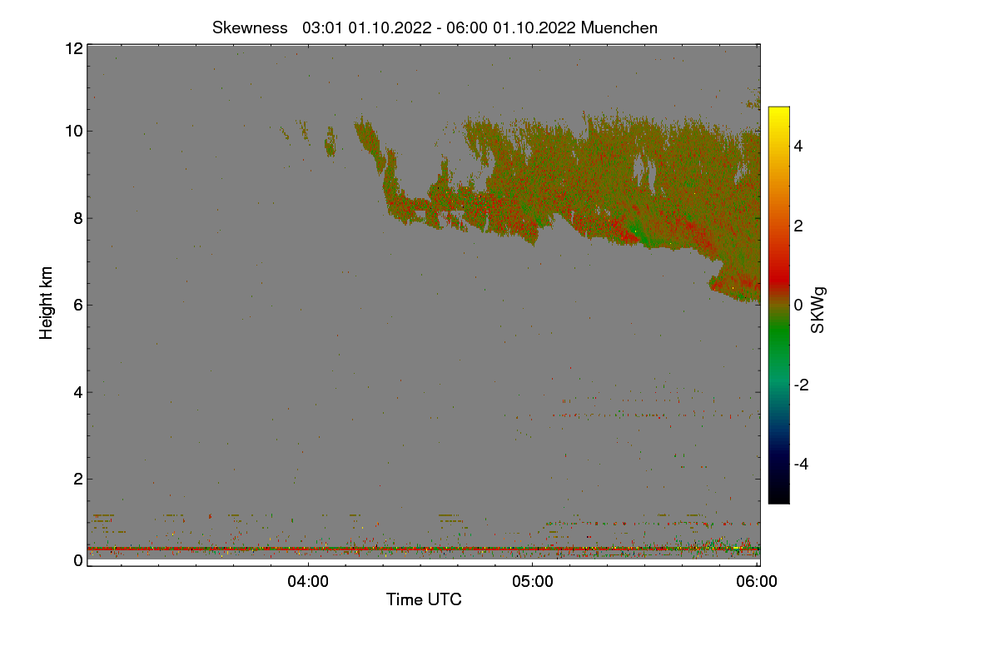Click the near-ground signal band in the plot
999x666 pixels.
click(424, 549)
